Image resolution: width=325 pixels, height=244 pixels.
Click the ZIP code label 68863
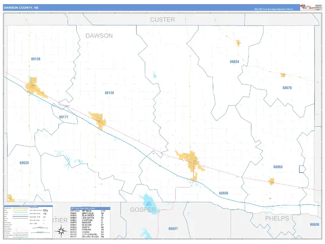click(x=278, y=167)
